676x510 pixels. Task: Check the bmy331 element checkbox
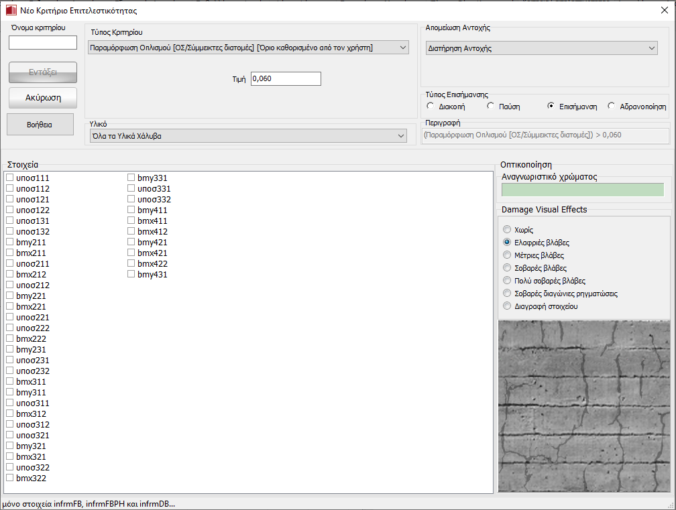(x=131, y=178)
